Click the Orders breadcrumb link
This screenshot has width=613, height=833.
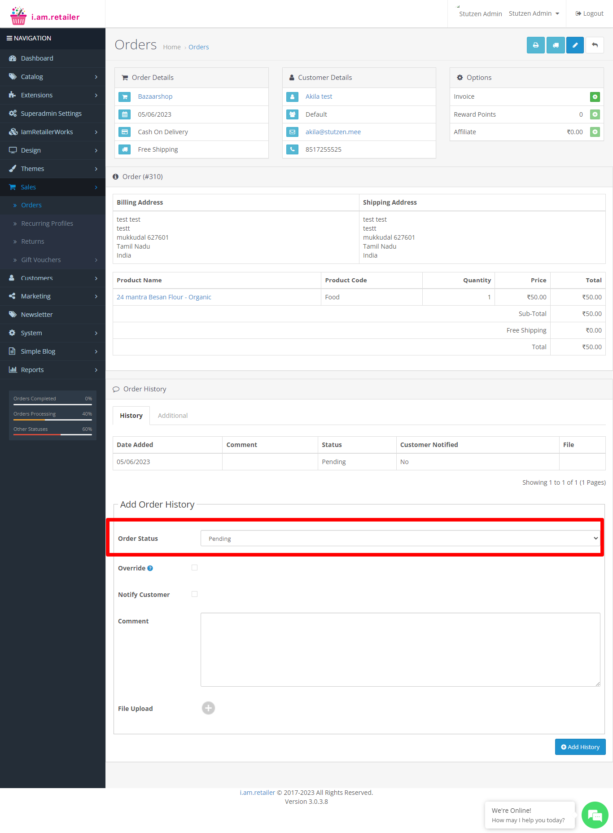click(199, 47)
